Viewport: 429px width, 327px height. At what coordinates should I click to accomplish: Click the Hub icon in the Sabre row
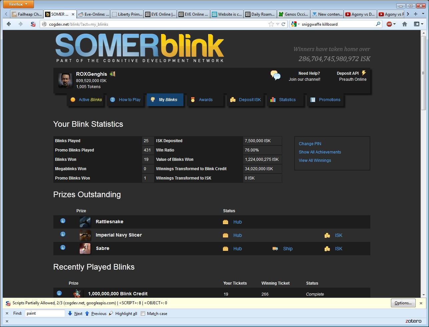(x=226, y=249)
